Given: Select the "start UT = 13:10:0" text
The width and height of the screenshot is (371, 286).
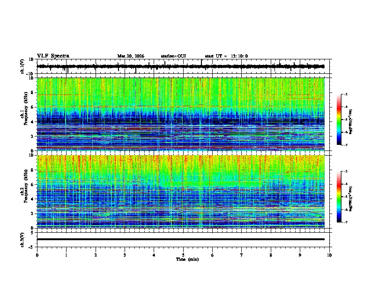Looking at the screenshot, I should pos(226,56).
